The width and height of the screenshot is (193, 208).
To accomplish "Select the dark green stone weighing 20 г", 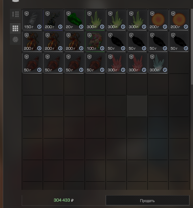I will pyautogui.click(x=74, y=20).
